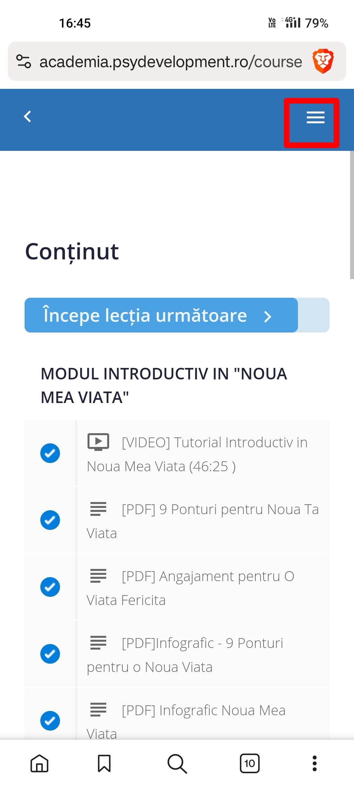Start next lesson with Începe lecția următoare
This screenshot has width=354, height=787.
pyautogui.click(x=161, y=315)
